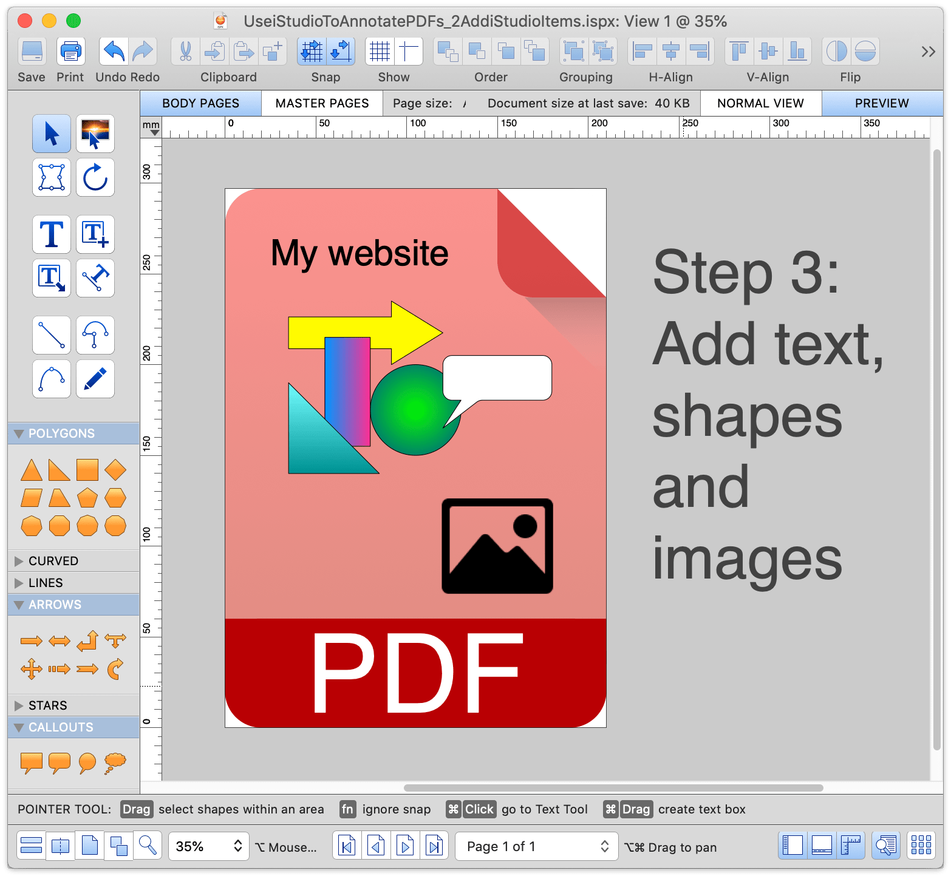
Task: Toggle grid visibility in the Show group
Action: [380, 51]
